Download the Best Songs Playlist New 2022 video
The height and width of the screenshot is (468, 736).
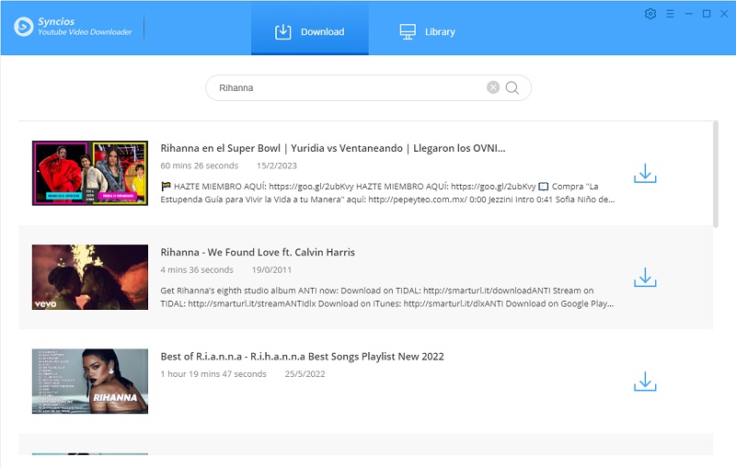[645, 382]
